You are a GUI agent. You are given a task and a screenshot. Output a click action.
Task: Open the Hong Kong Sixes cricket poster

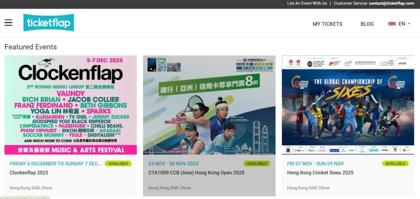tap(348, 105)
